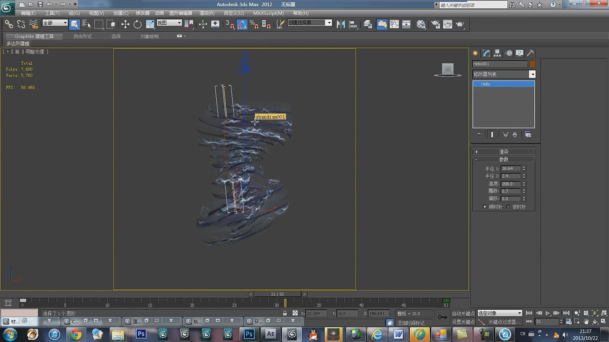
Task: Open the Curve Editor from toolbar
Action: coord(394,24)
